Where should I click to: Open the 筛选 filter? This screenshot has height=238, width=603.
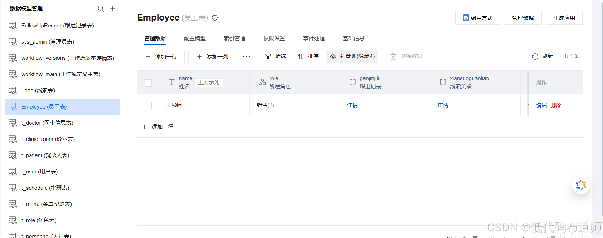276,57
